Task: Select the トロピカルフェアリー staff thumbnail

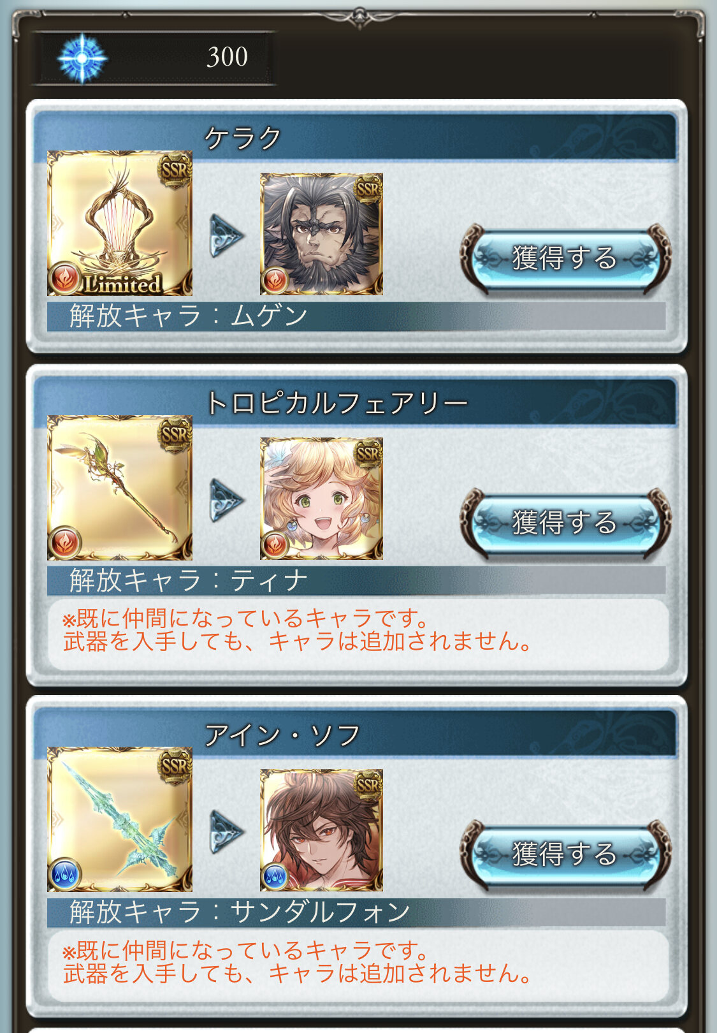Action: pyautogui.click(x=120, y=488)
